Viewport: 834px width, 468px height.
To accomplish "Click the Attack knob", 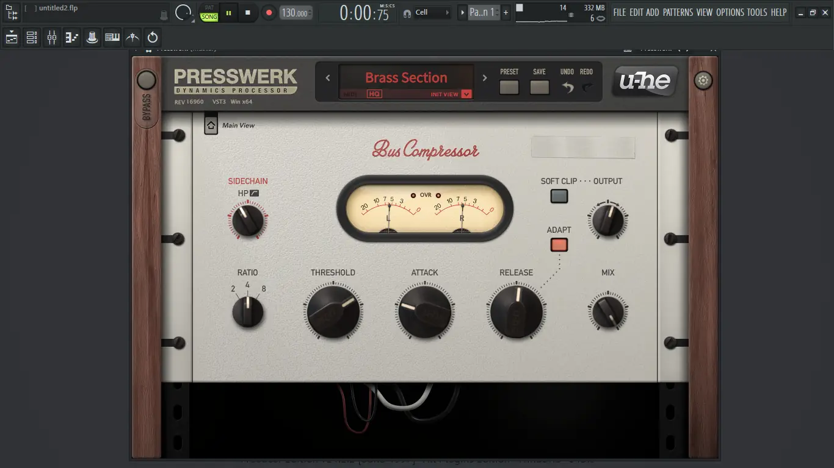I will (425, 312).
